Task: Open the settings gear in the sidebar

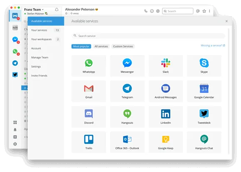Action: tap(15, 144)
